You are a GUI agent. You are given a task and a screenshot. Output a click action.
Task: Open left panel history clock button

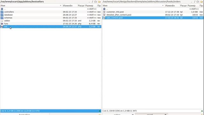[96, 2]
